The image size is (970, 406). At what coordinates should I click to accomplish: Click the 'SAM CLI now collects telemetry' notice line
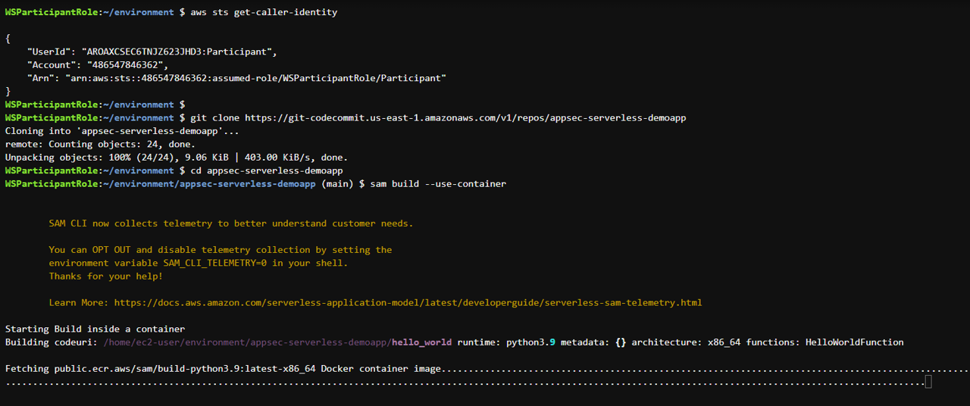coord(231,223)
